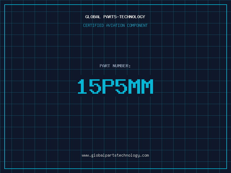
Task: Click the .com ending of the website address
Action: click(144, 155)
